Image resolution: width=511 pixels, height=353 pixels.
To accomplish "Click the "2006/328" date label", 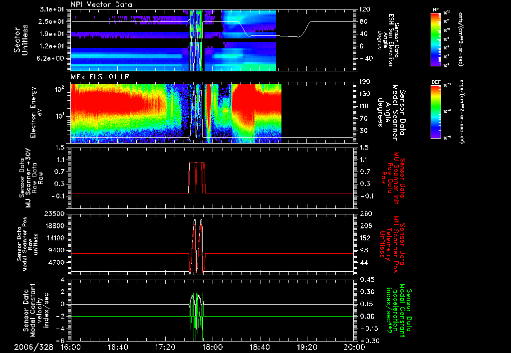I will (33, 347).
